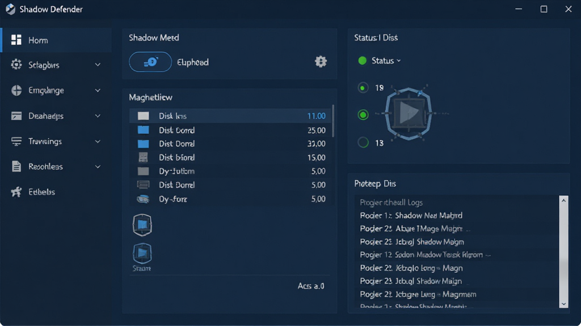The image size is (581, 326).
Task: Click blue folder icon on 25.00 row
Action: click(x=143, y=130)
